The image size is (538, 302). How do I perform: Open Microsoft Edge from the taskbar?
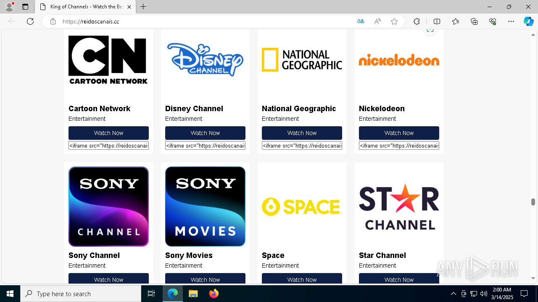[173, 294]
